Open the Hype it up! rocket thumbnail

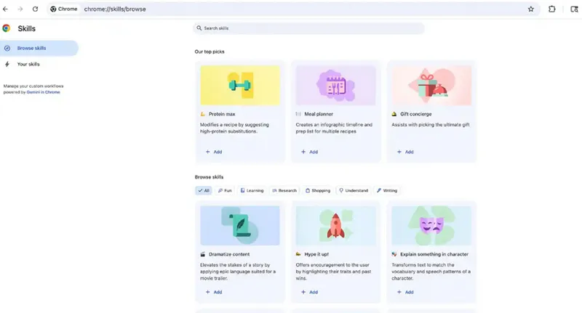pyautogui.click(x=335, y=226)
